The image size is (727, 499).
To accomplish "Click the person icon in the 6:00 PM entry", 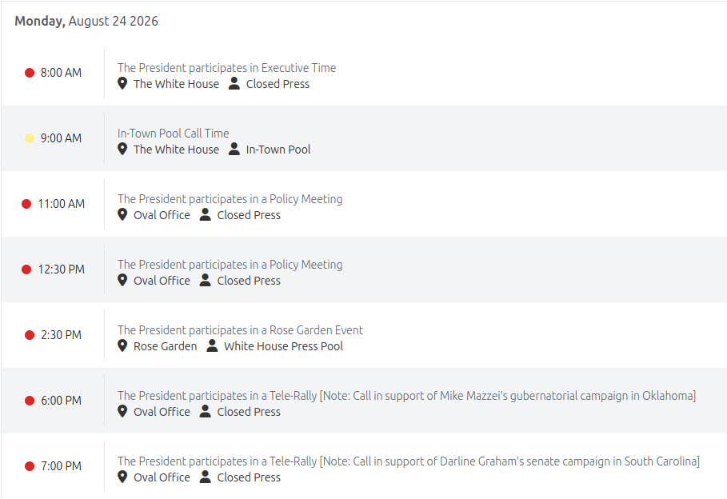I will 205,411.
